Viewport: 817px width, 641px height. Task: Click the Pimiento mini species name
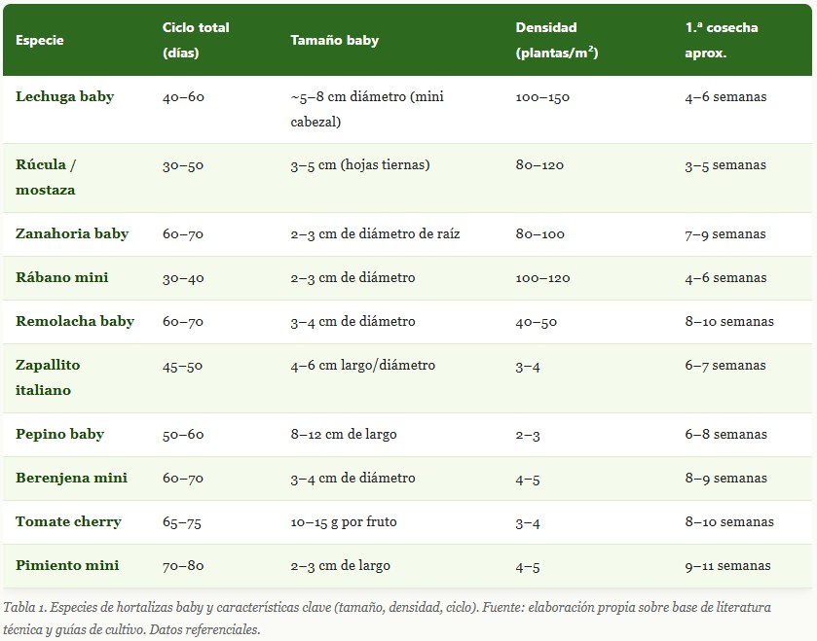(x=67, y=566)
